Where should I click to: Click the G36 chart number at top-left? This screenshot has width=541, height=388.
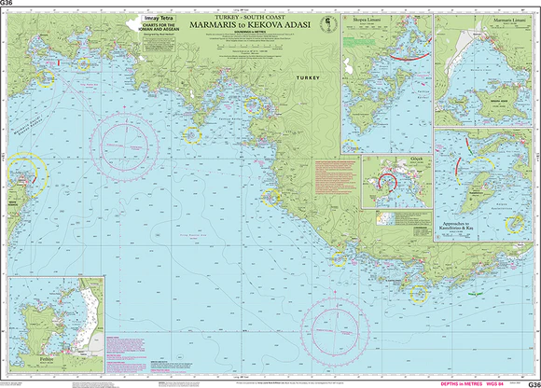click(x=7, y=3)
